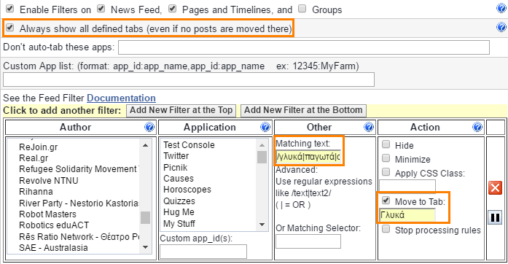
Task: Click the Don't auto-tab these apps field
Action: tap(304, 47)
